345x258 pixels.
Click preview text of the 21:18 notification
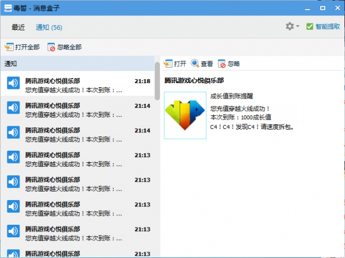click(x=74, y=90)
